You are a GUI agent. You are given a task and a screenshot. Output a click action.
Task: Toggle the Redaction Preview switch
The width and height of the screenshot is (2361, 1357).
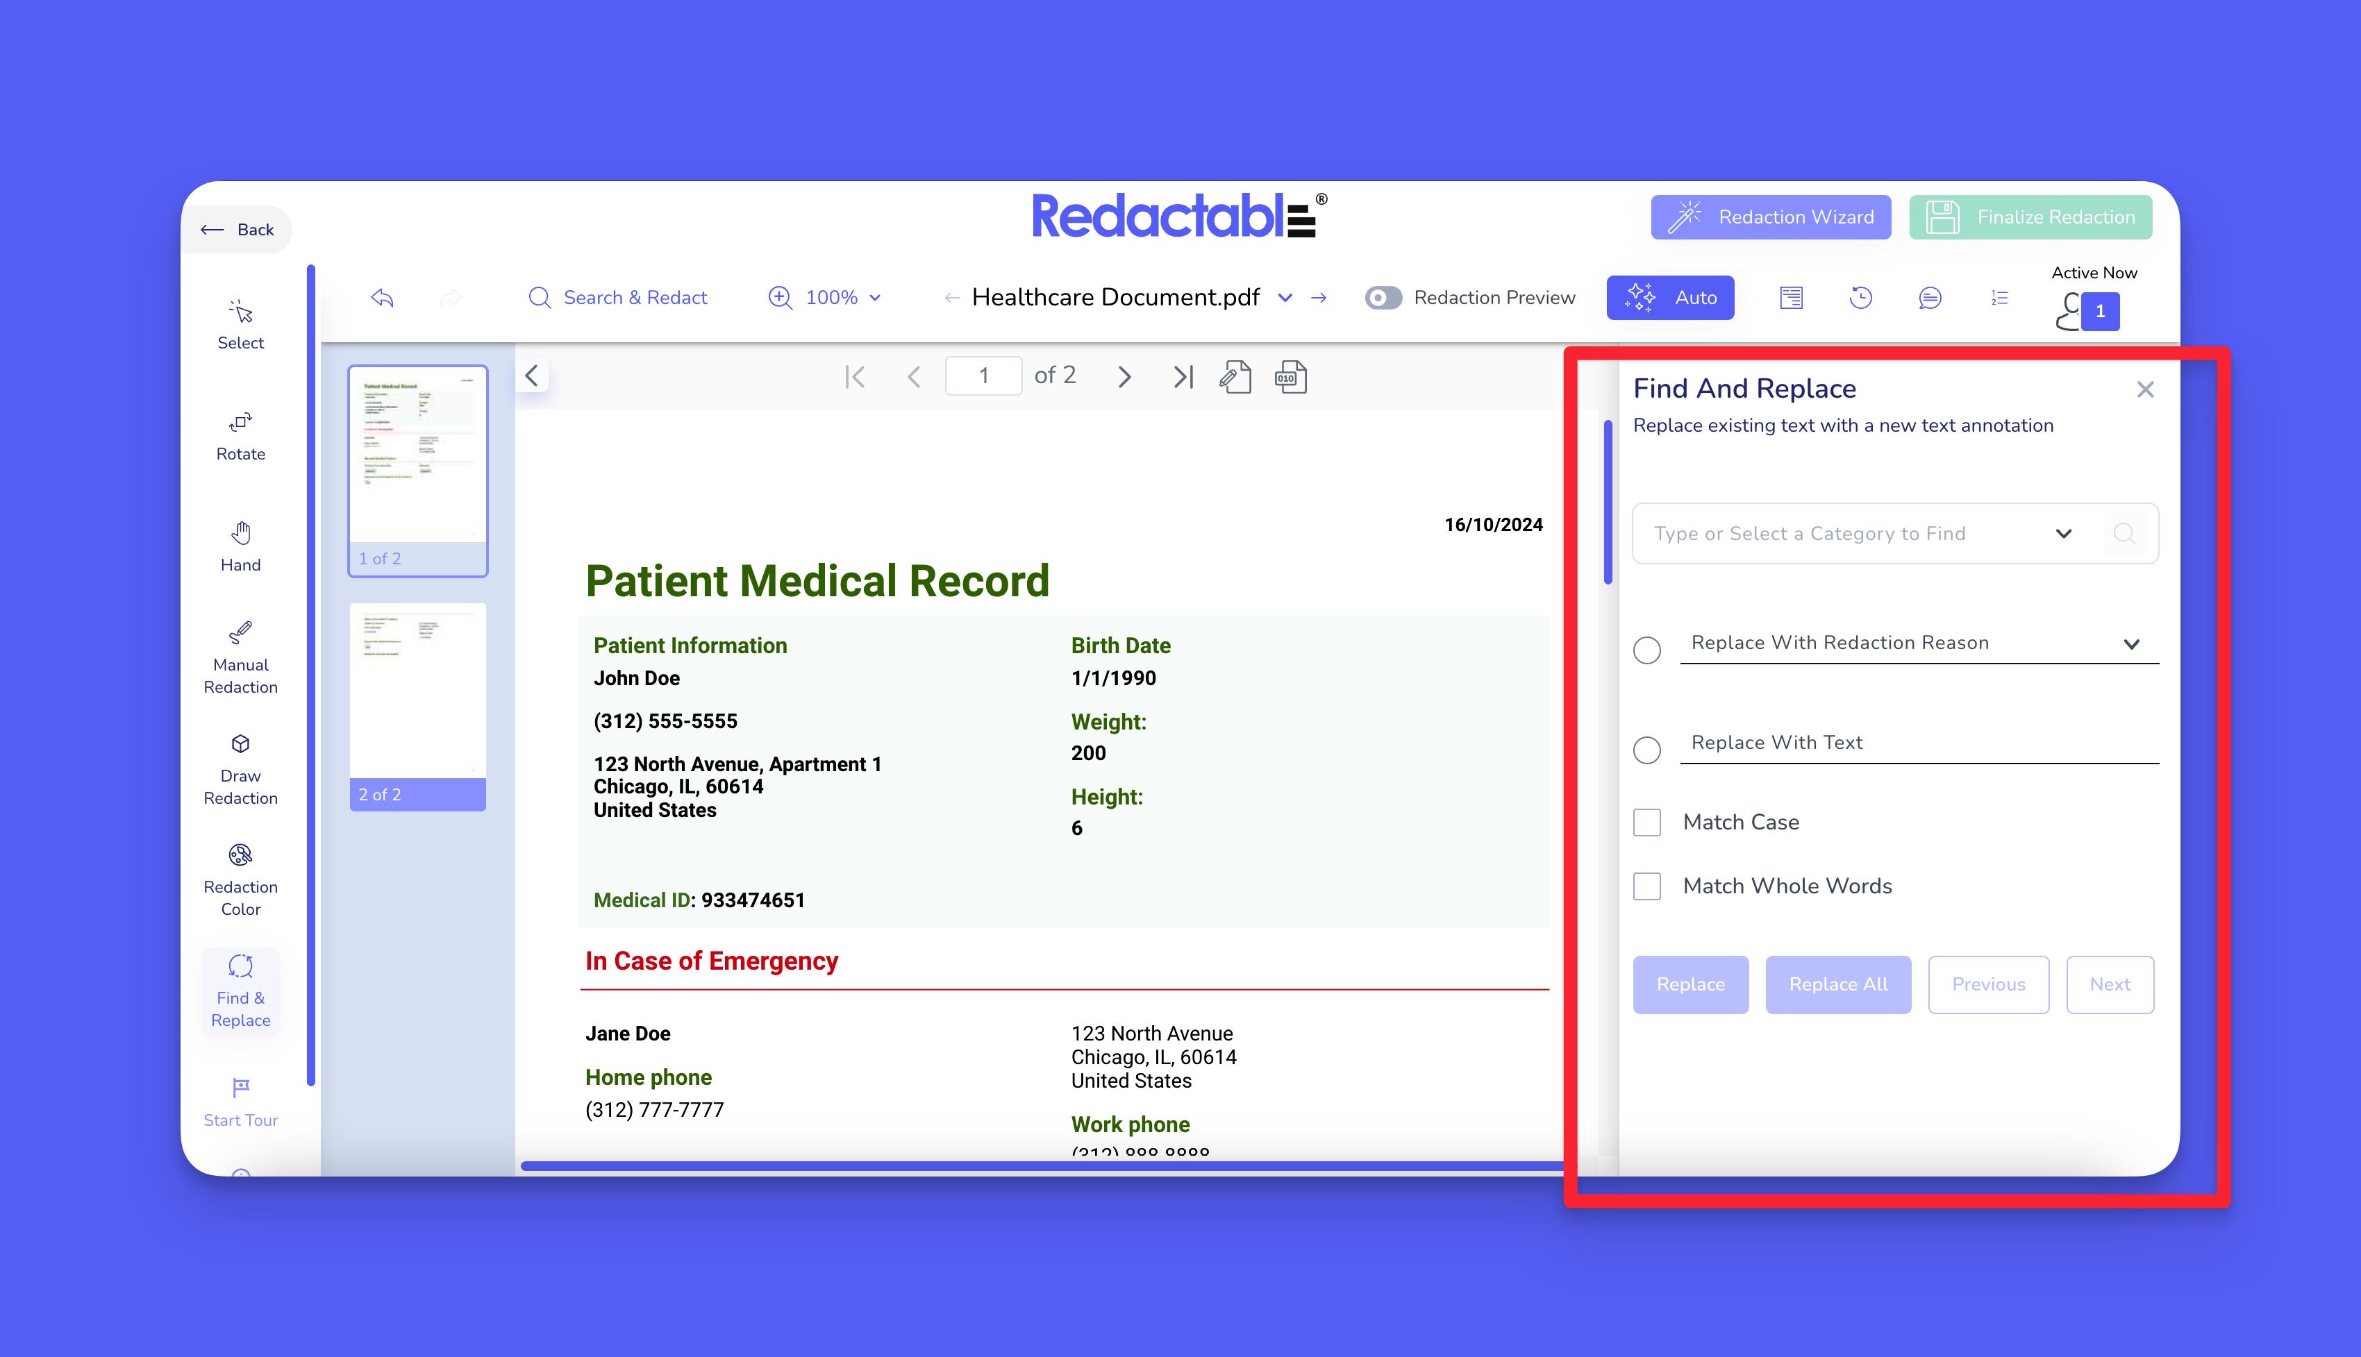coord(1383,297)
